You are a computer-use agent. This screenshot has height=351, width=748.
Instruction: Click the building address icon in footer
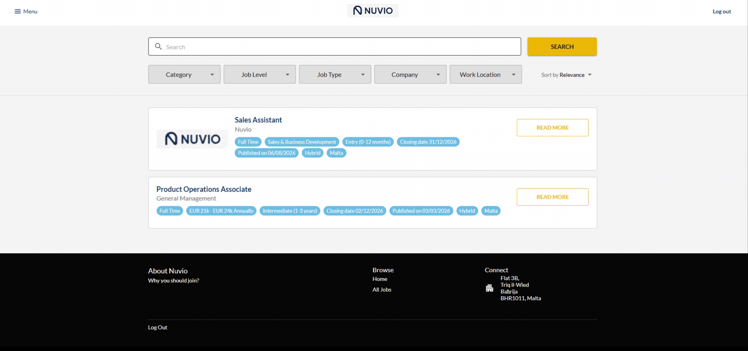[490, 288]
